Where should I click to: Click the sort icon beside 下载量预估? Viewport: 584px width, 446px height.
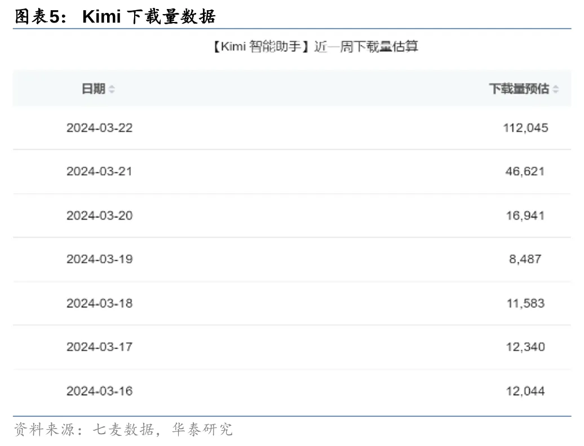click(x=556, y=90)
